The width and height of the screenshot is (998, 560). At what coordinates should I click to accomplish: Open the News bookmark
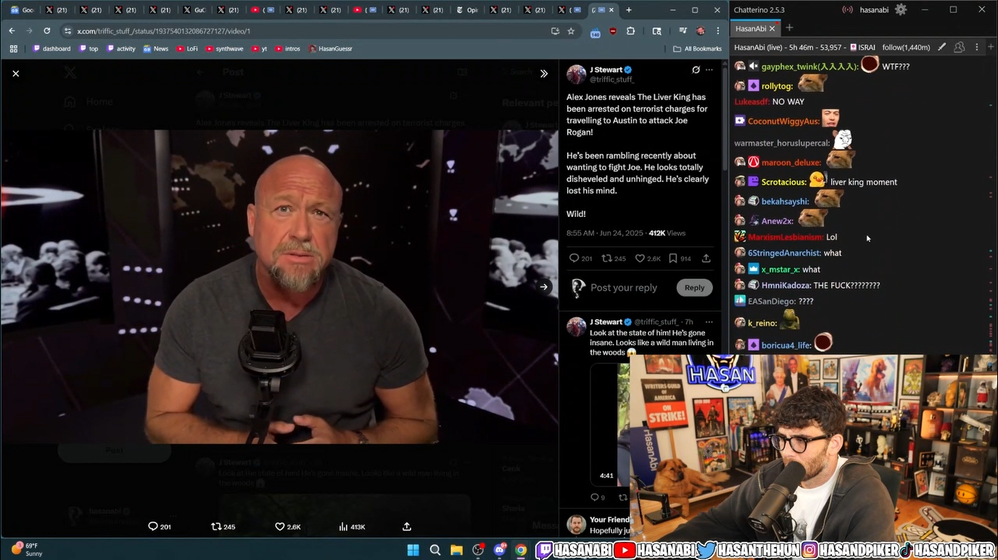click(156, 49)
